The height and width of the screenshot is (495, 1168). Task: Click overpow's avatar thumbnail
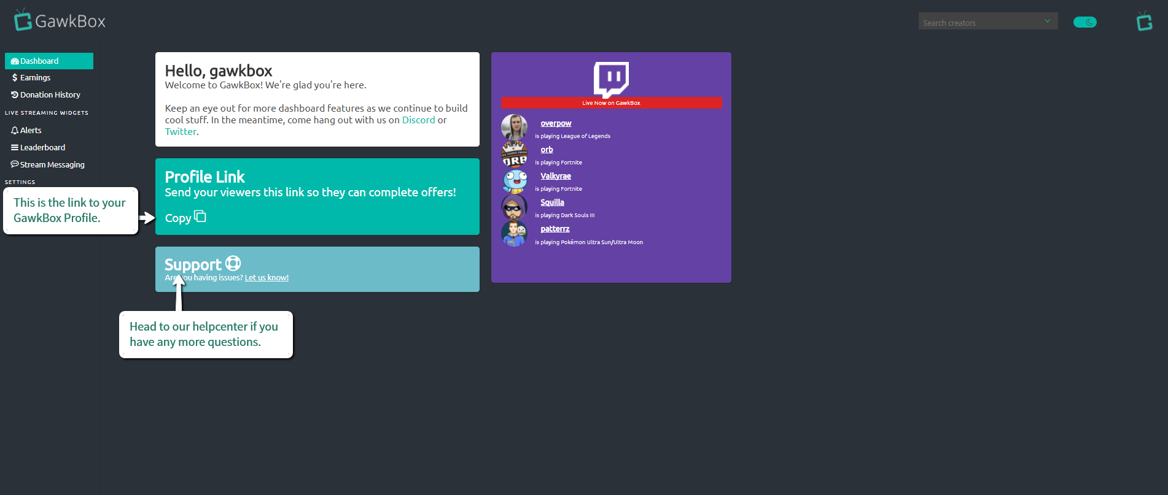(514, 127)
